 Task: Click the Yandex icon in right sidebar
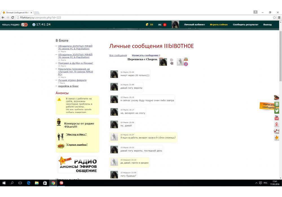[x=277, y=124]
